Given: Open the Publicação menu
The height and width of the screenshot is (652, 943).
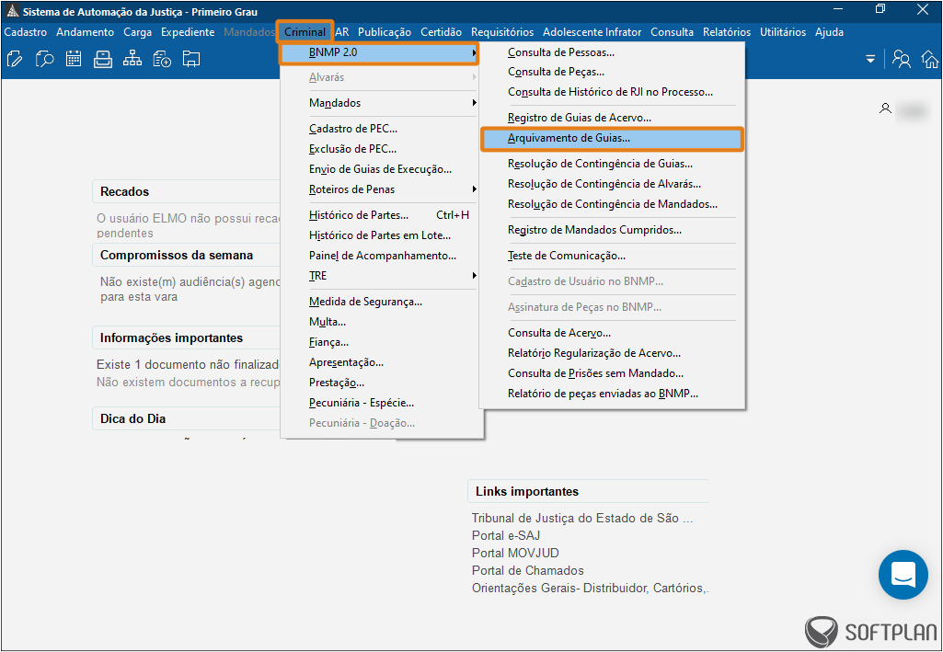Looking at the screenshot, I should tap(385, 32).
